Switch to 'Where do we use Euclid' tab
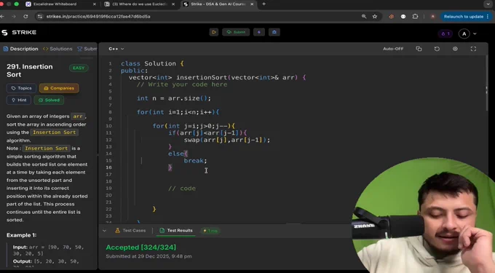This screenshot has width=495, height=273. 140,4
